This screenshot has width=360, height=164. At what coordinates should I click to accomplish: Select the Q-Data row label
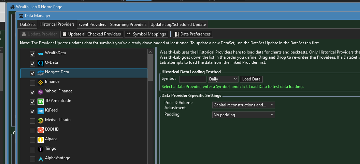[x=52, y=62]
